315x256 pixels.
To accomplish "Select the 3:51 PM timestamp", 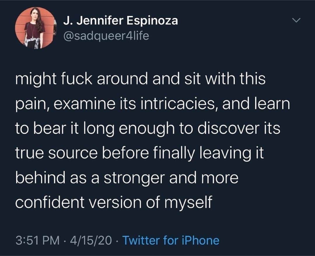I will coord(38,241).
